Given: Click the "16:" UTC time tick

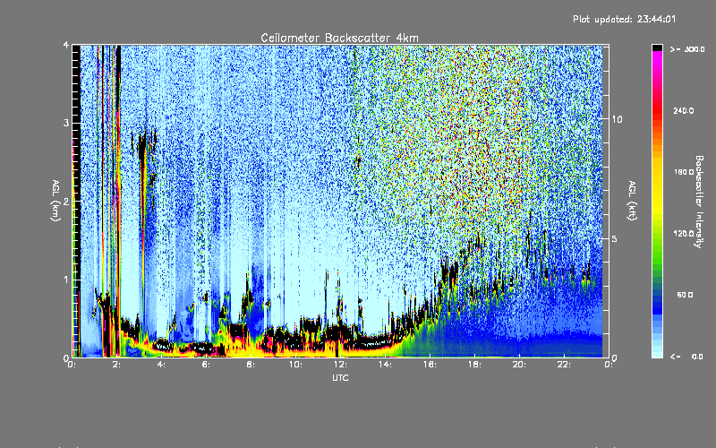Looking at the screenshot, I should [430, 365].
